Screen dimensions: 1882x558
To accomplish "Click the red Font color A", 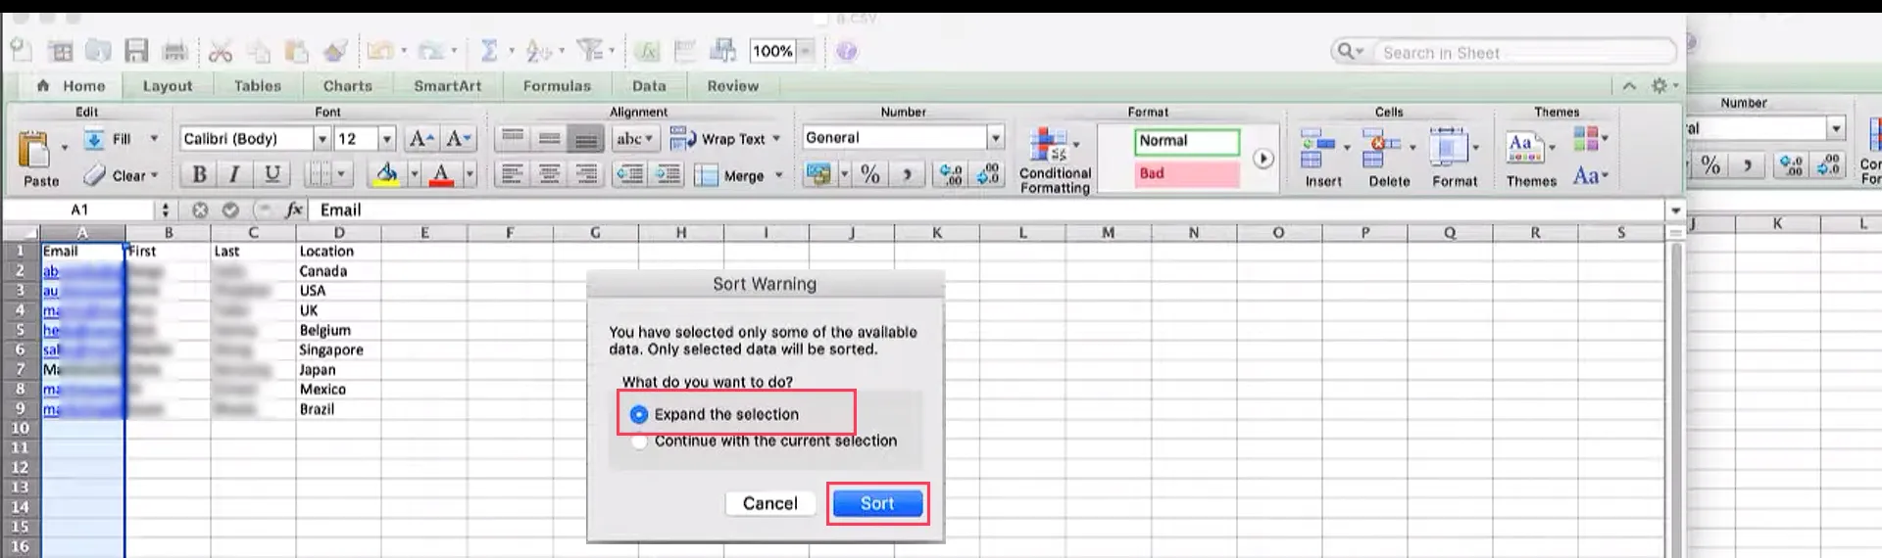I will click(x=442, y=174).
